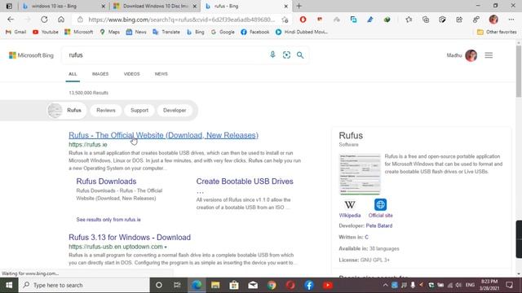Open the volume icon in system tray
This screenshot has width=522, height=293.
tap(458, 285)
